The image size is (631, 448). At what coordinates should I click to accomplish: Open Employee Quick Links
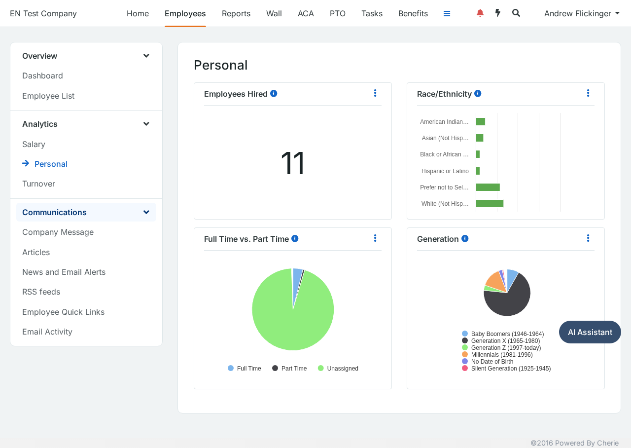pos(63,312)
